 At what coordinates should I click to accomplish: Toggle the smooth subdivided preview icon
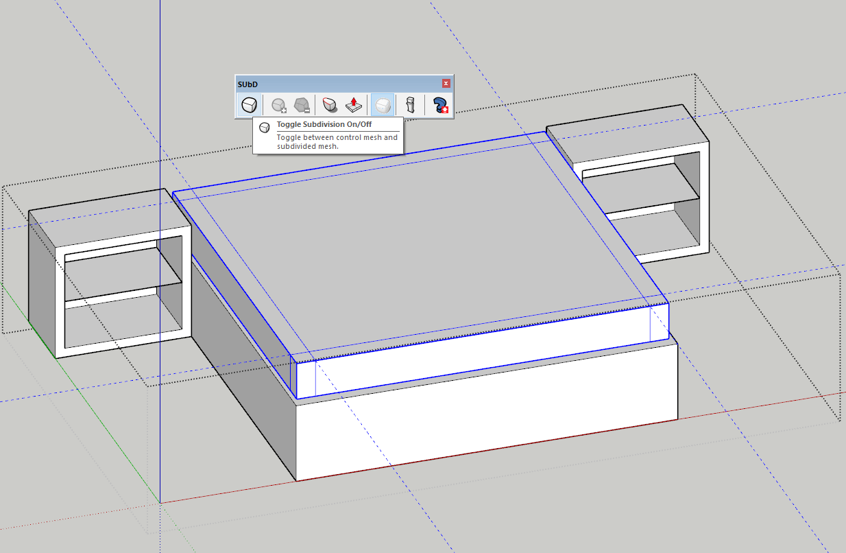(382, 104)
